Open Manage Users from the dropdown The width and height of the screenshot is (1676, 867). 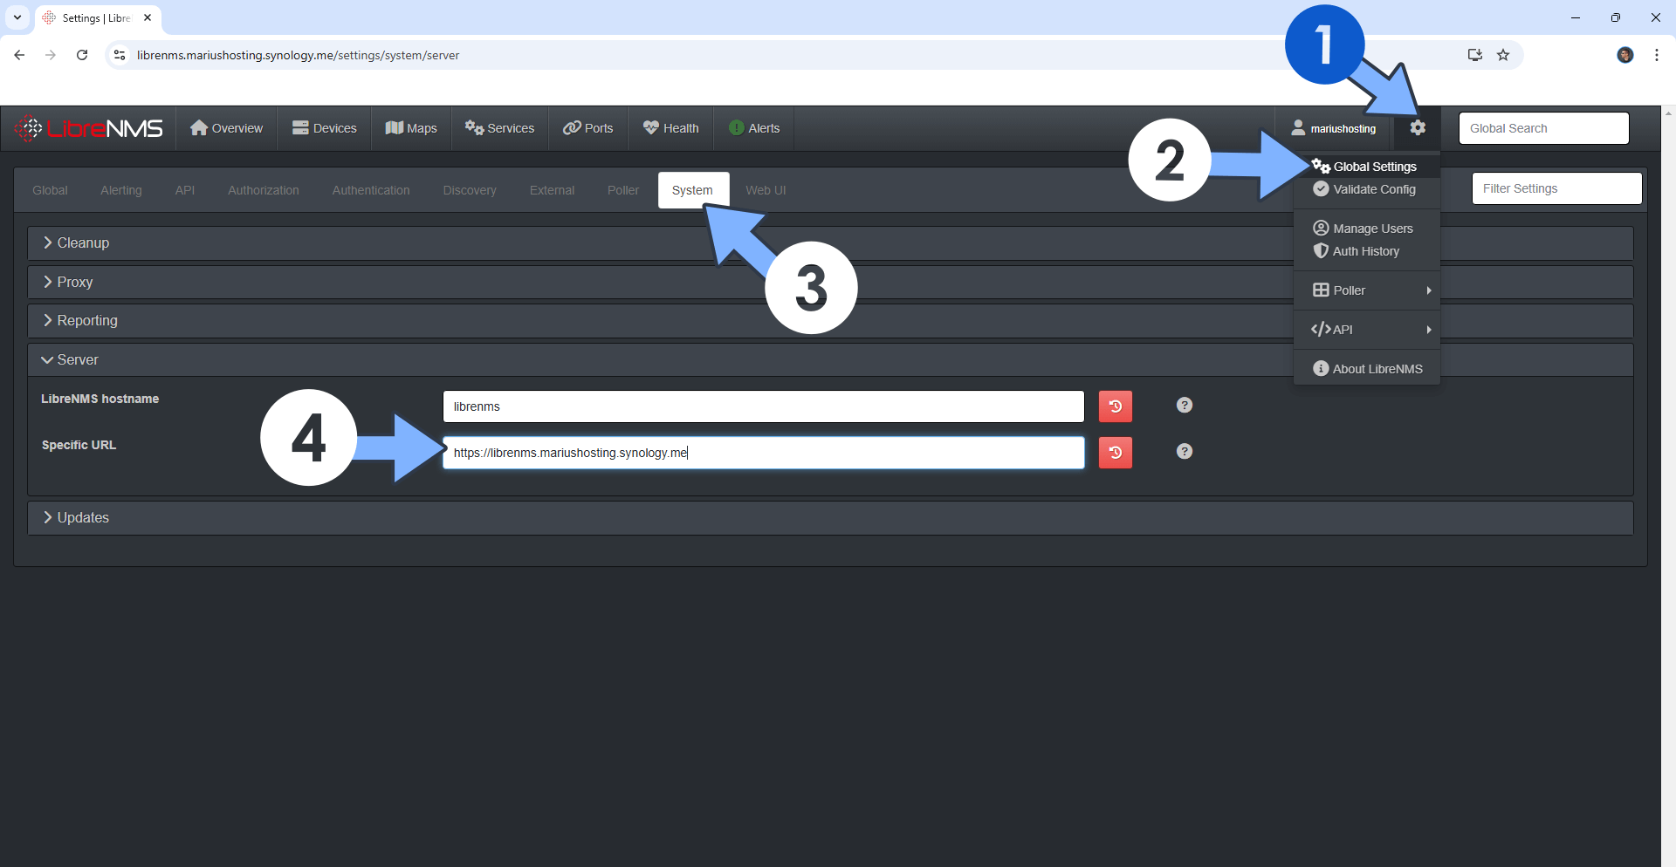click(x=1366, y=229)
